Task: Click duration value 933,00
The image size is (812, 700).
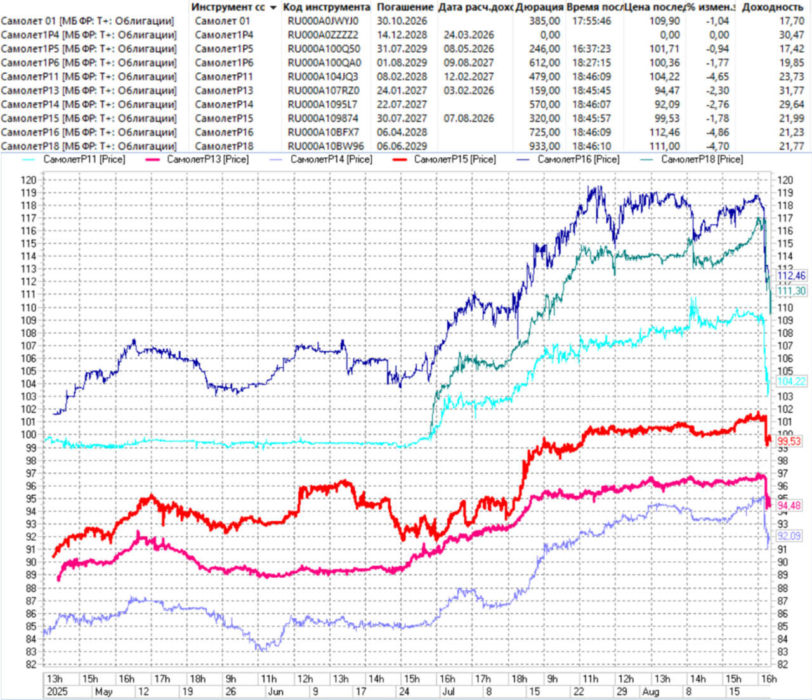Action: pos(544,146)
